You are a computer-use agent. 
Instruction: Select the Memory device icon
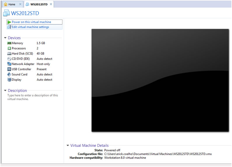(9, 43)
